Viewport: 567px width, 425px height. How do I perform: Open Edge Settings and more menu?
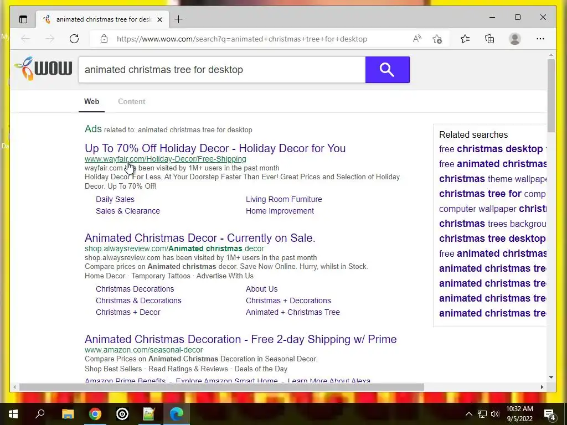(540, 39)
